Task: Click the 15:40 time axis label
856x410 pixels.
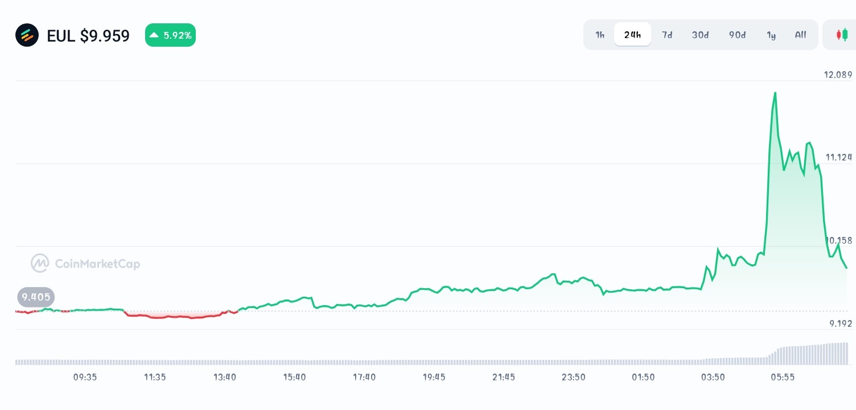Action: pos(294,377)
